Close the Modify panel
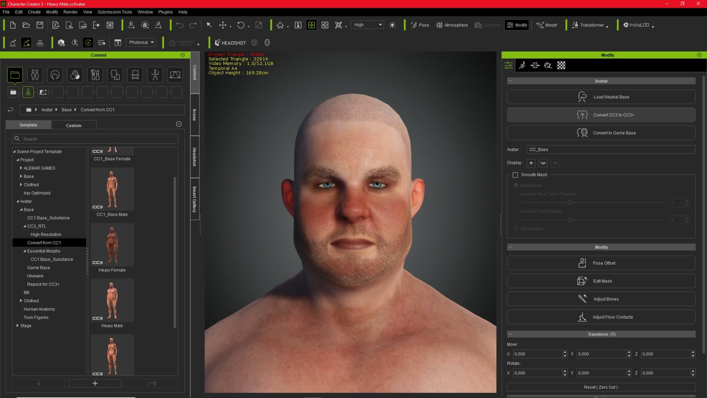This screenshot has height=398, width=707. tap(699, 55)
